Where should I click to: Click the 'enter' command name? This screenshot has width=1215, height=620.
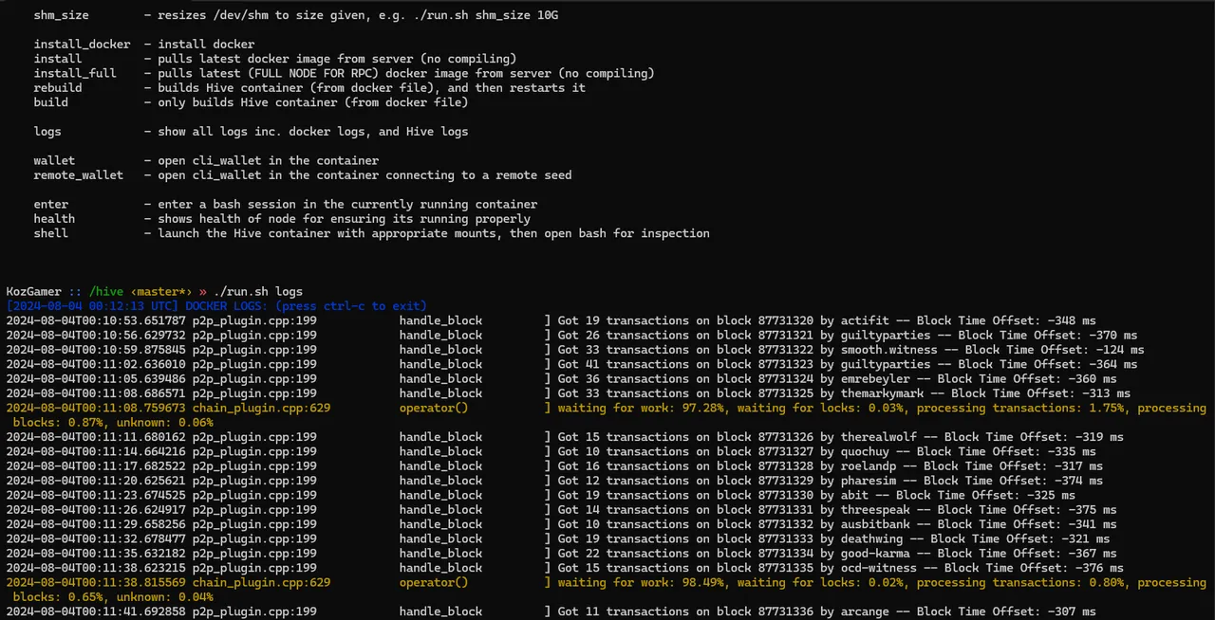[x=51, y=205]
